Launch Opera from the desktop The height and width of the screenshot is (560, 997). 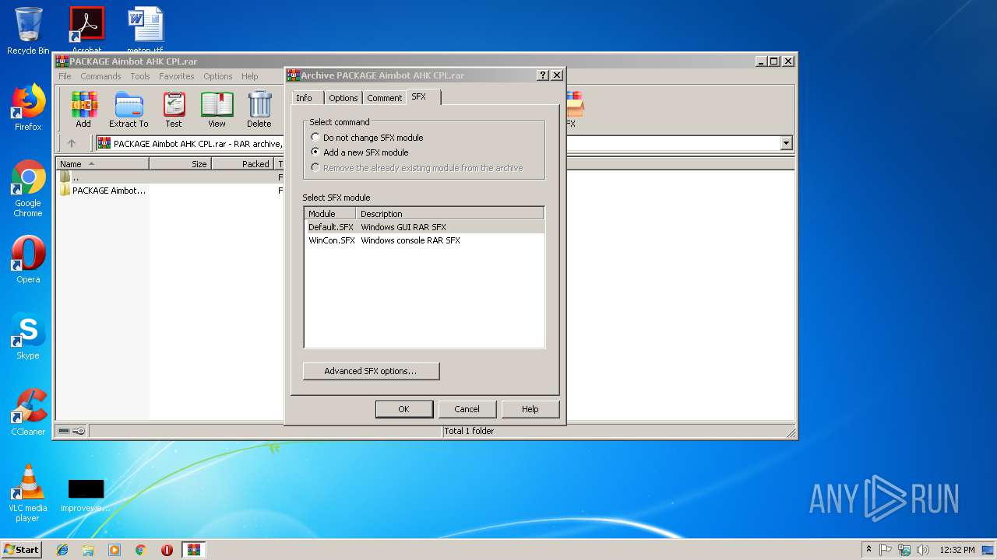coord(28,260)
